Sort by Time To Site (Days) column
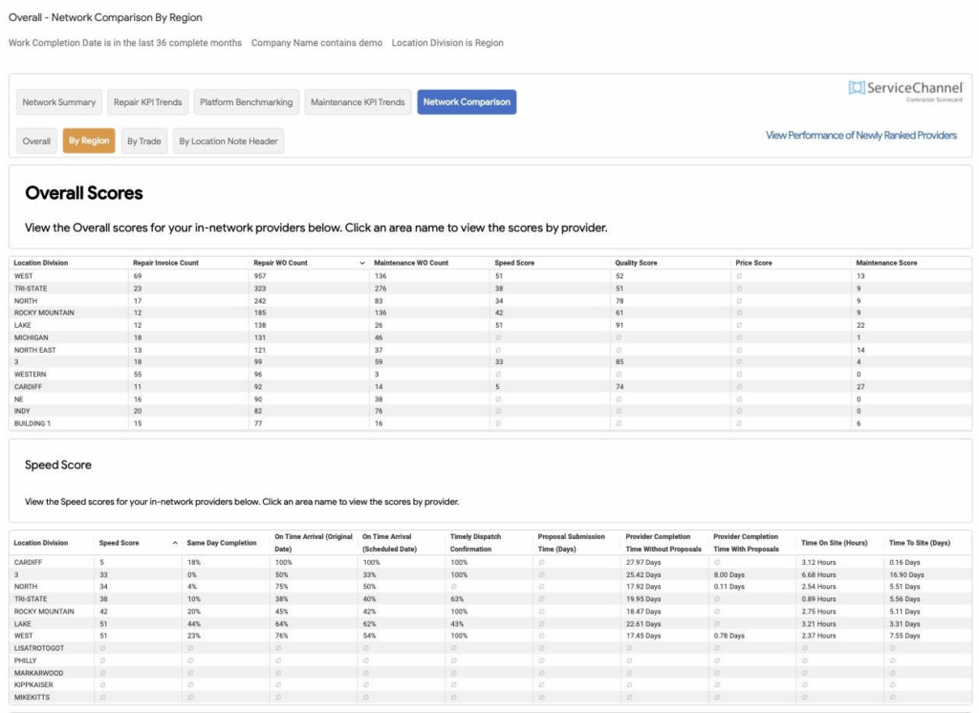This screenshot has height=713, width=979. tap(918, 543)
